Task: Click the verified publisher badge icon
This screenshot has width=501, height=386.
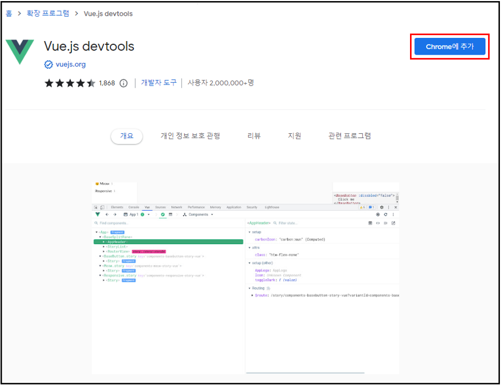Action: (49, 64)
